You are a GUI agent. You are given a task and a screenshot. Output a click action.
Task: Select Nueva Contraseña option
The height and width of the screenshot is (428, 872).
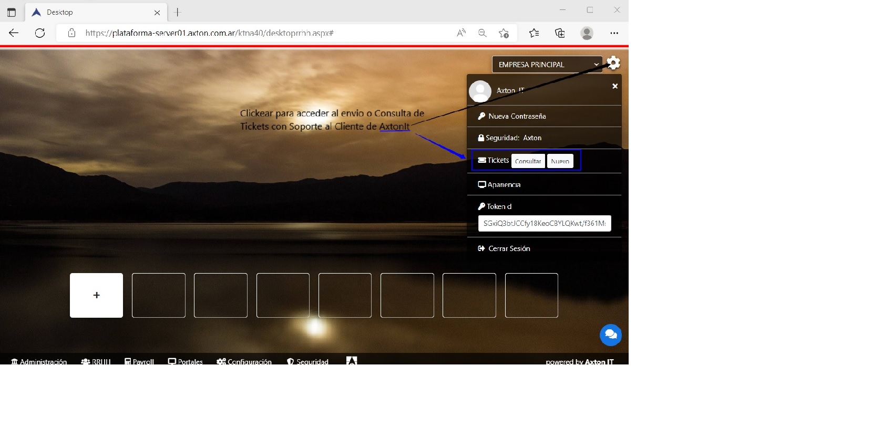tap(517, 116)
